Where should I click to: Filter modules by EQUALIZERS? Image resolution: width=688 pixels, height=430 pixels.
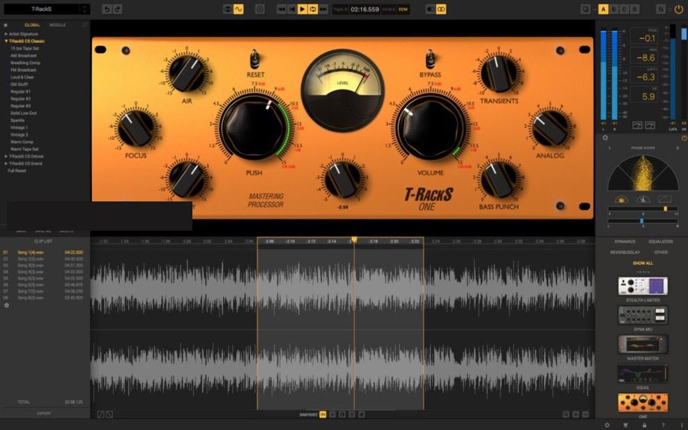coord(661,242)
